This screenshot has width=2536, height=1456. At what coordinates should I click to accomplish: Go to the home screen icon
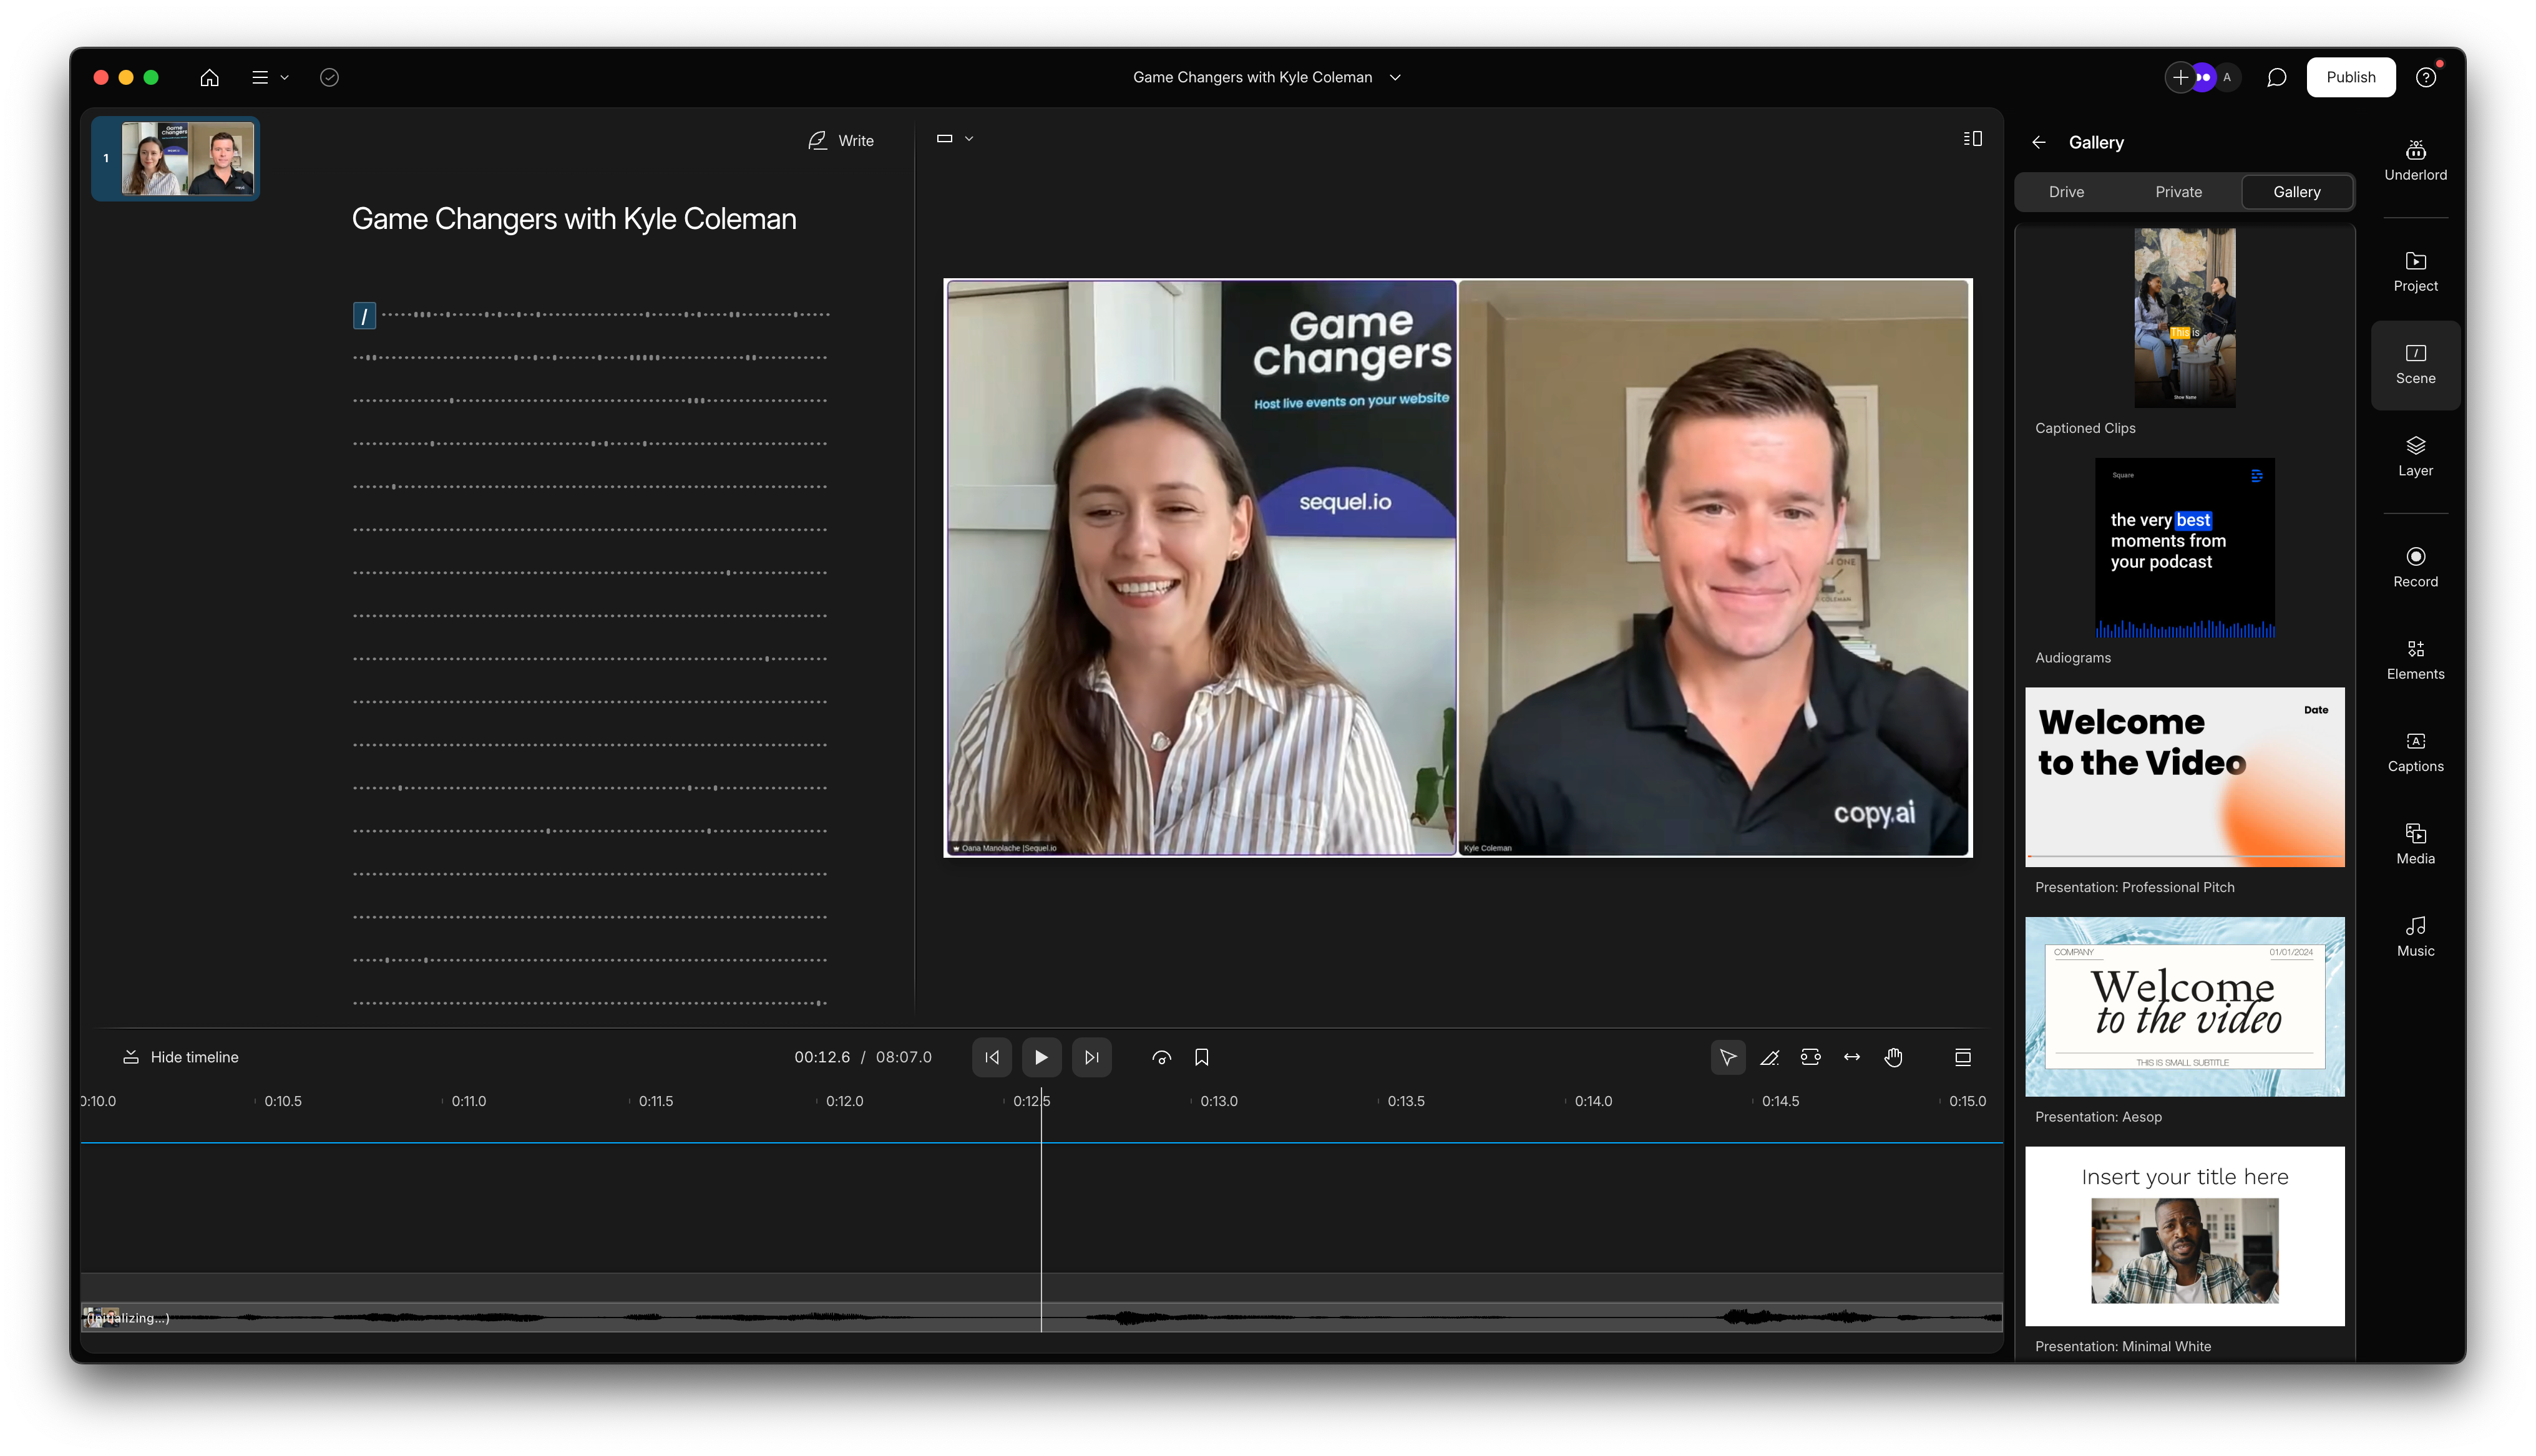[209, 77]
